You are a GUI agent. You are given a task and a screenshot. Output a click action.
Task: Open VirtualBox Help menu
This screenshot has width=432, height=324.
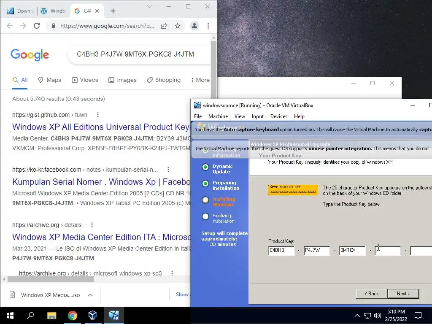pos(299,116)
